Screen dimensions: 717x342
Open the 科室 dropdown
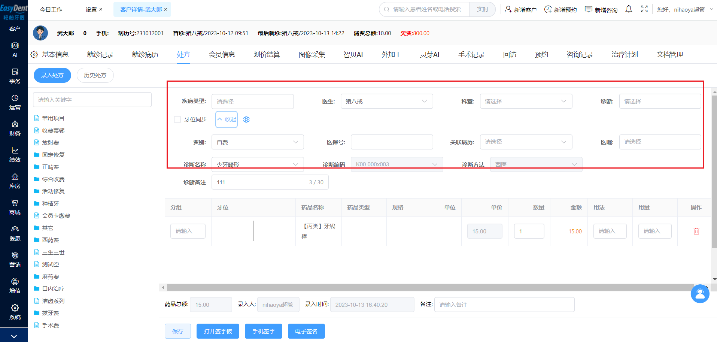(x=526, y=101)
